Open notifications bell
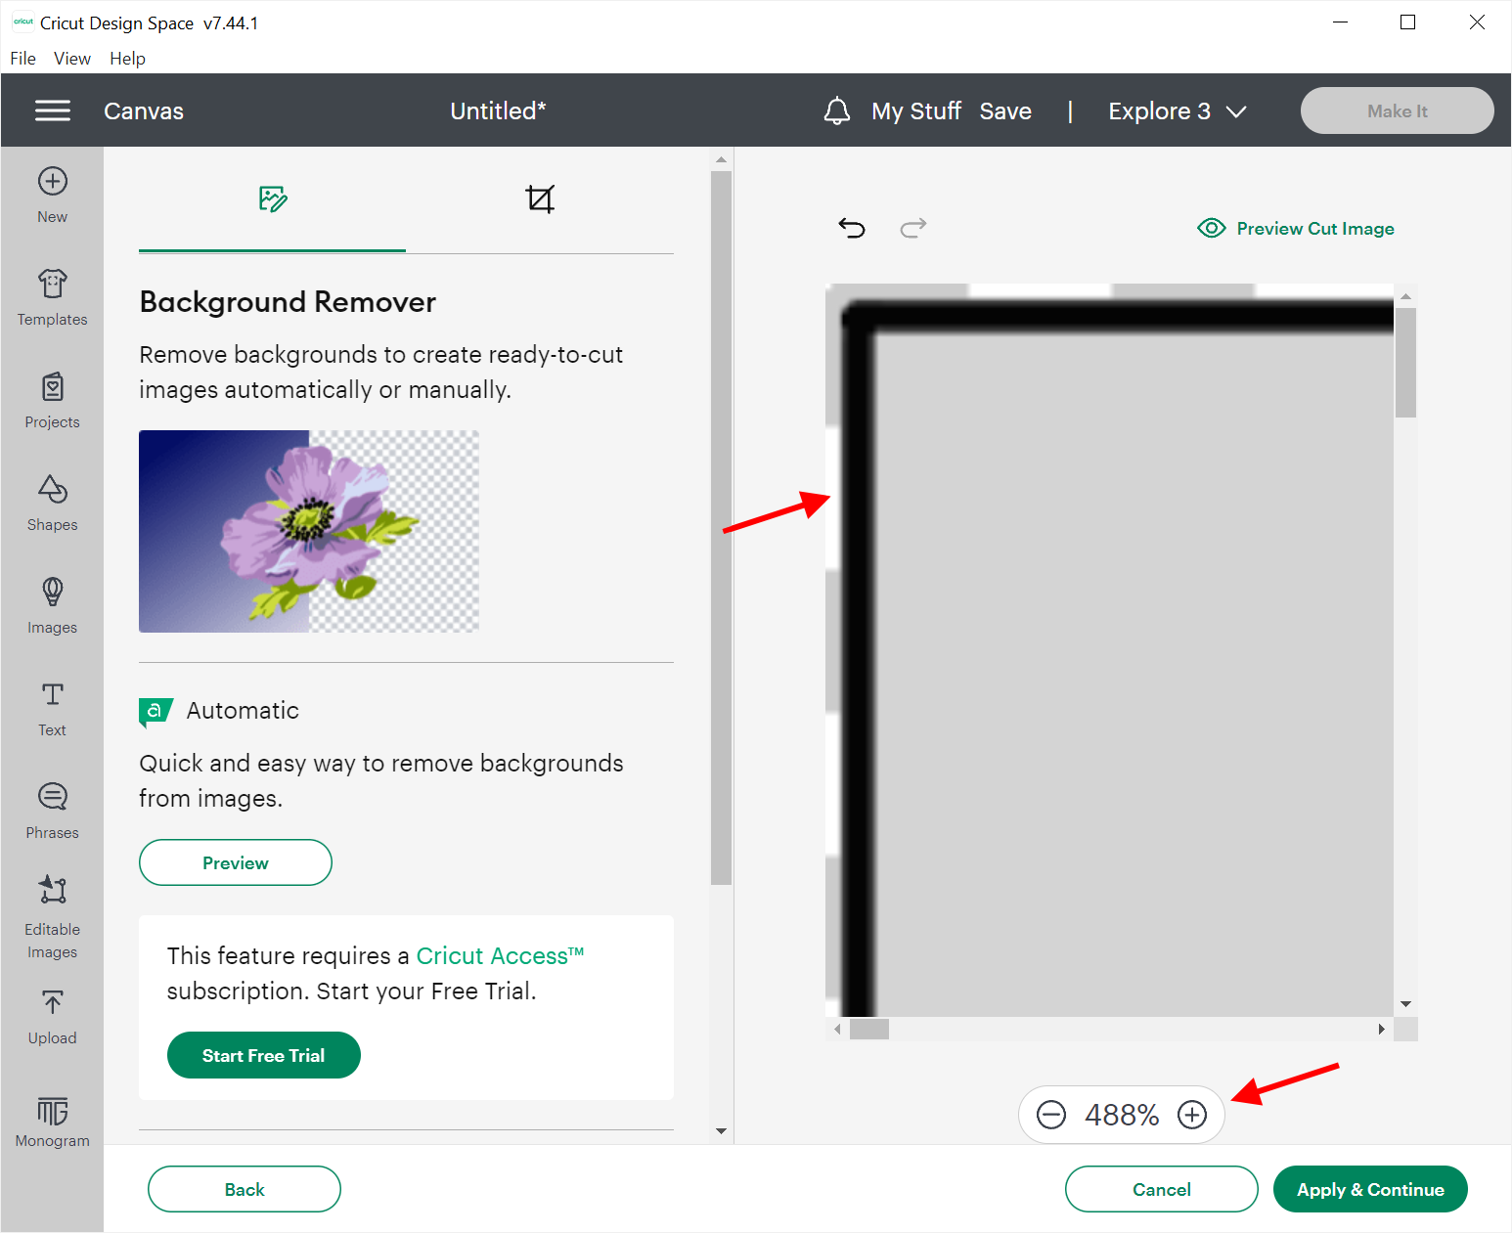1512x1233 pixels. pyautogui.click(x=837, y=110)
